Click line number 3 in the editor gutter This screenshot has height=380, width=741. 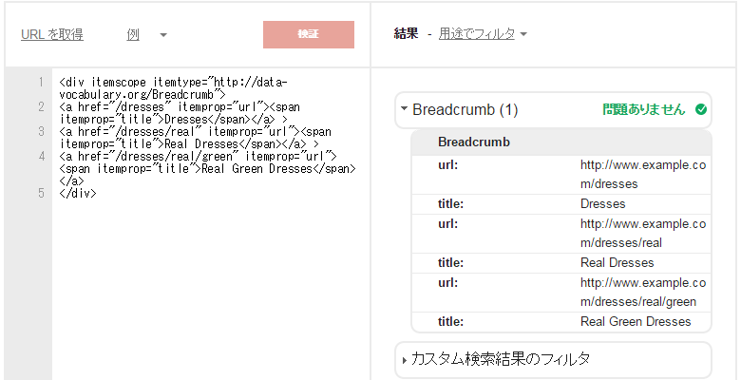41,132
